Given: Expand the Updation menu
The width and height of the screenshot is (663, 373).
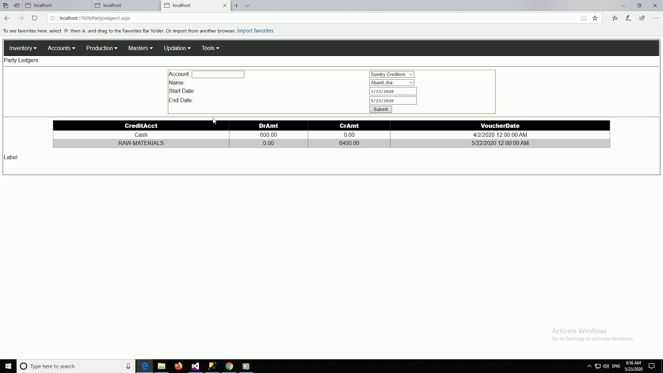Looking at the screenshot, I should [177, 48].
